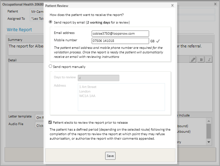
Task: Select Send report manually option
Action: (51, 67)
